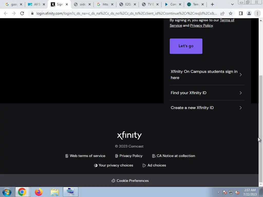
Task: Open Terms of Service link
Action: tap(227, 20)
